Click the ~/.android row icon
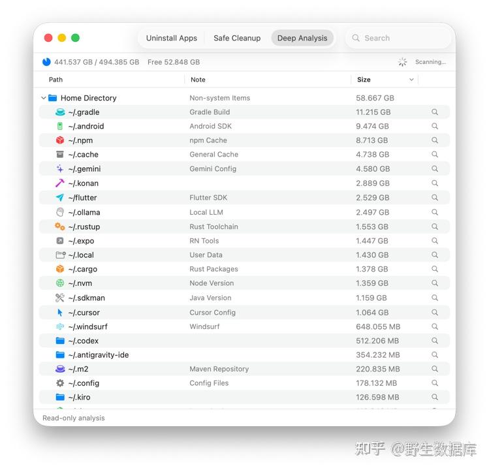The height and width of the screenshot is (470, 489). pyautogui.click(x=60, y=126)
